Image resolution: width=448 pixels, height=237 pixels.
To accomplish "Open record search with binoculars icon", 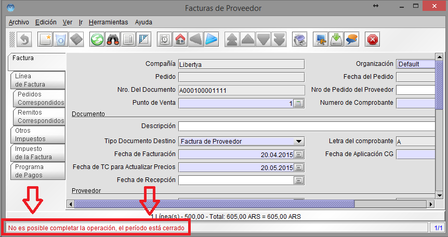I will pos(113,39).
